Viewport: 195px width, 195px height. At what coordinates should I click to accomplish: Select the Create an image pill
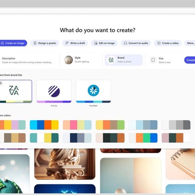pos(13,43)
